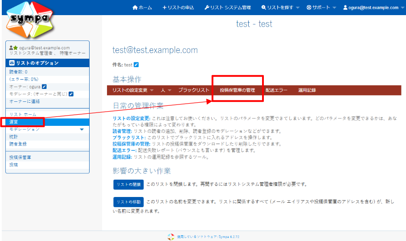This screenshot has height=241, width=406.
Task: Click the 投稿保管庫の管理: description link
Action: point(131,144)
